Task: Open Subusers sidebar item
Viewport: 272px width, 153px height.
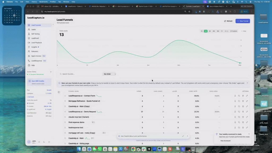Action: click(x=39, y=51)
